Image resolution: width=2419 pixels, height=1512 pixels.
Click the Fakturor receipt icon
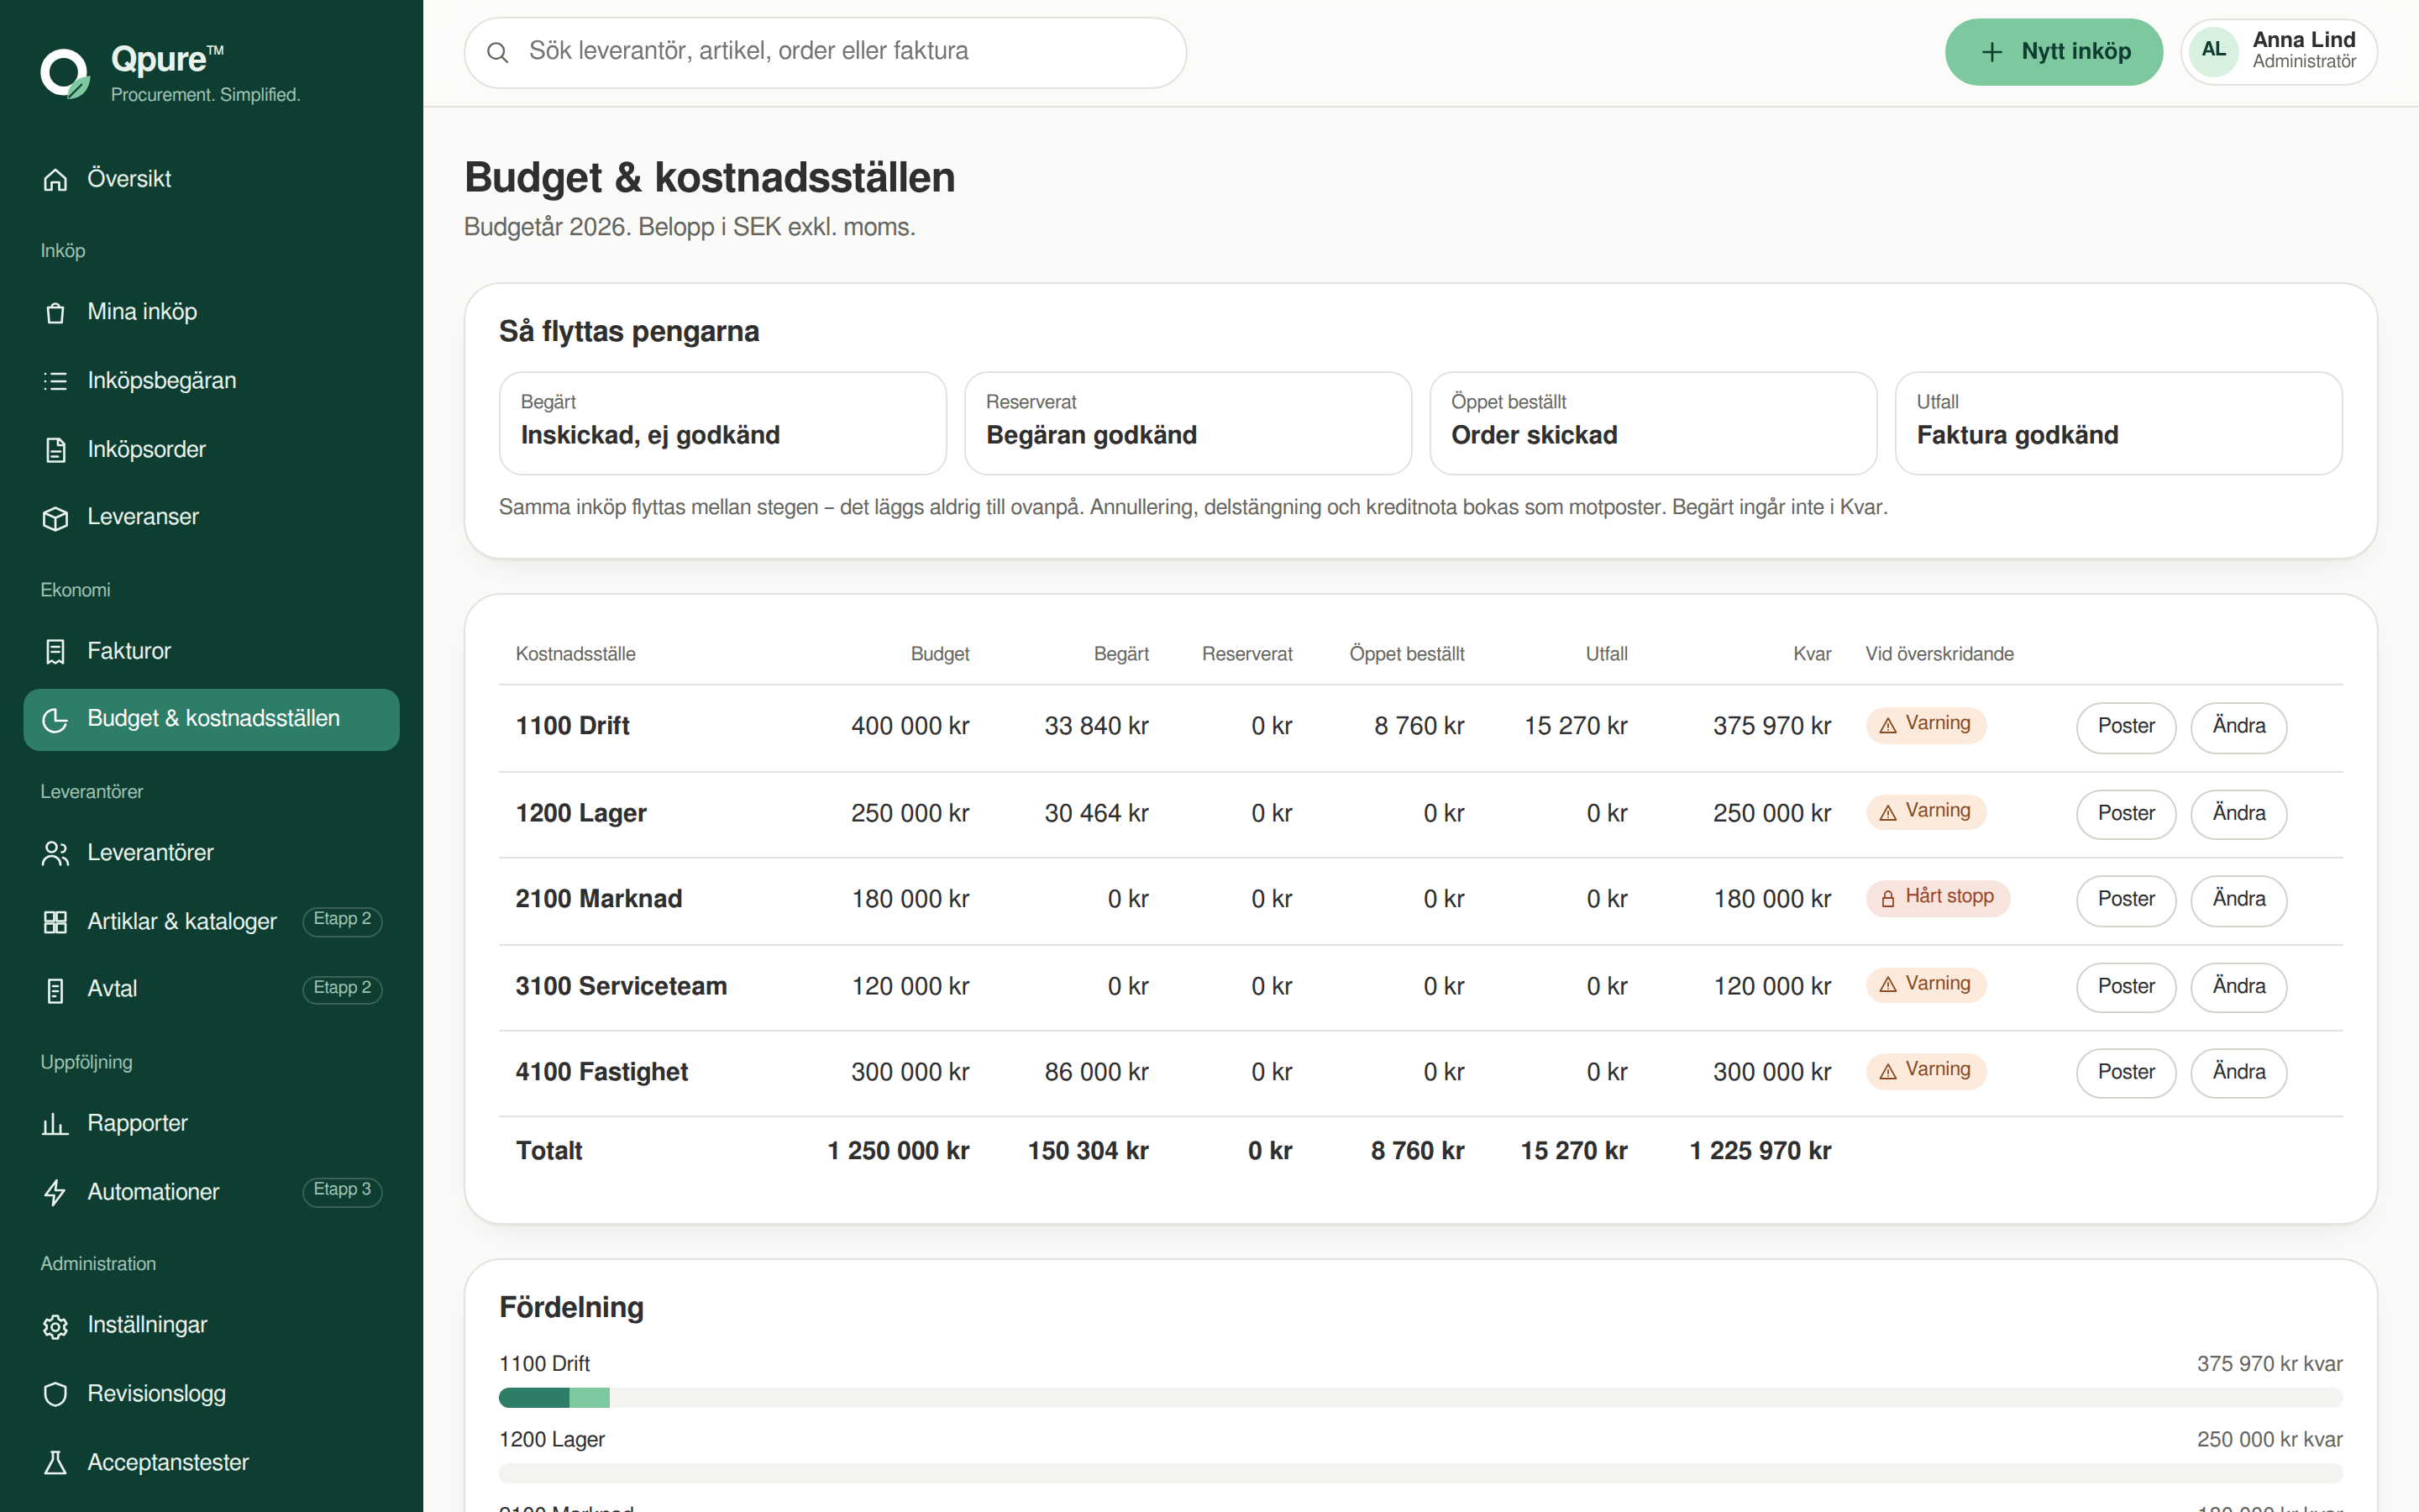pyautogui.click(x=55, y=652)
